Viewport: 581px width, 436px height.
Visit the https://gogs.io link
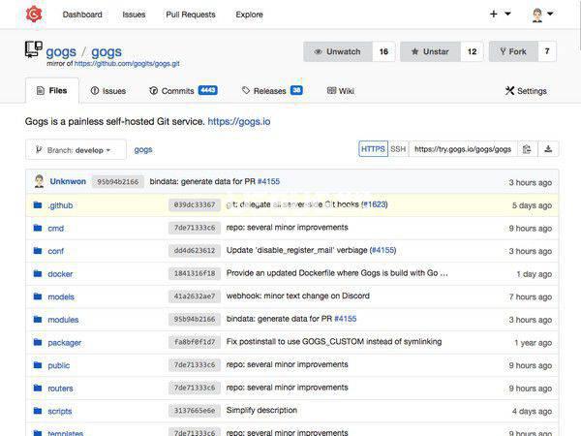239,122
